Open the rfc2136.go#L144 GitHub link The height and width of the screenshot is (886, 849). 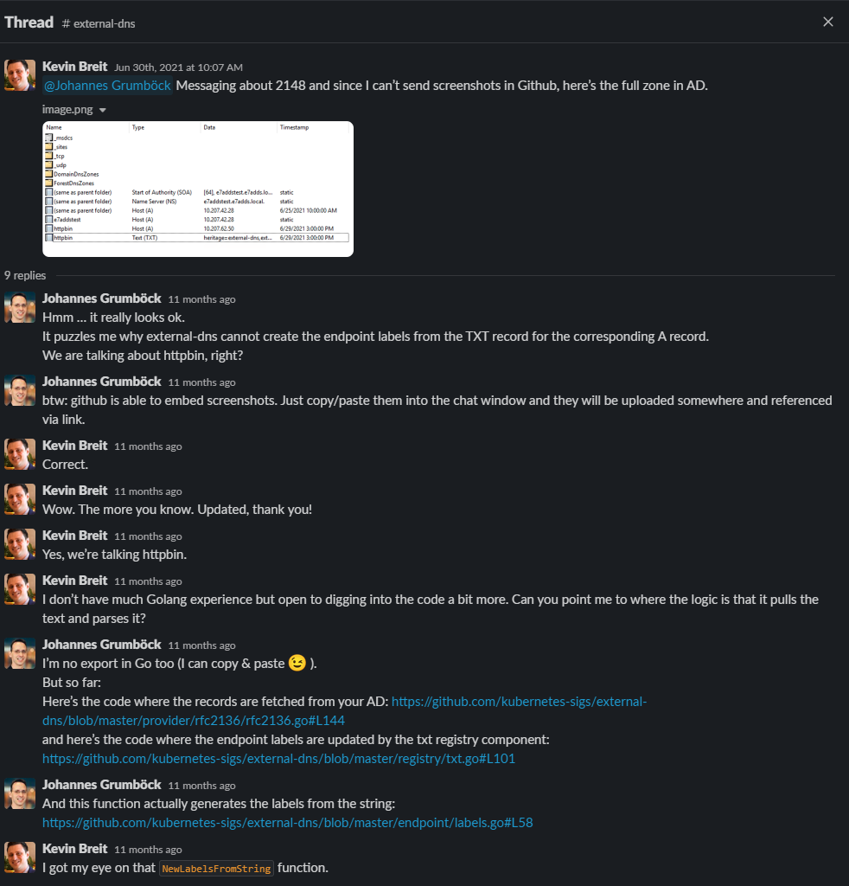pyautogui.click(x=344, y=711)
